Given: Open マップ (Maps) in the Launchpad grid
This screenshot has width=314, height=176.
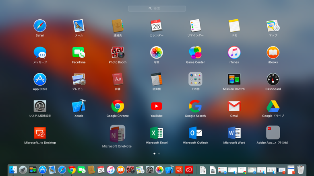Looking at the screenshot, I should pyautogui.click(x=273, y=26).
